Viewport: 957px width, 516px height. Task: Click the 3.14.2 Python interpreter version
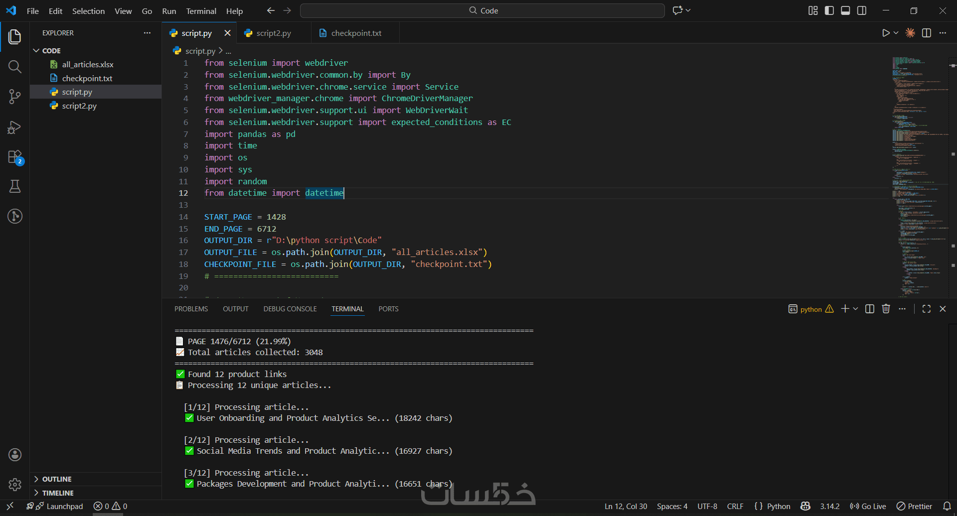[830, 506]
